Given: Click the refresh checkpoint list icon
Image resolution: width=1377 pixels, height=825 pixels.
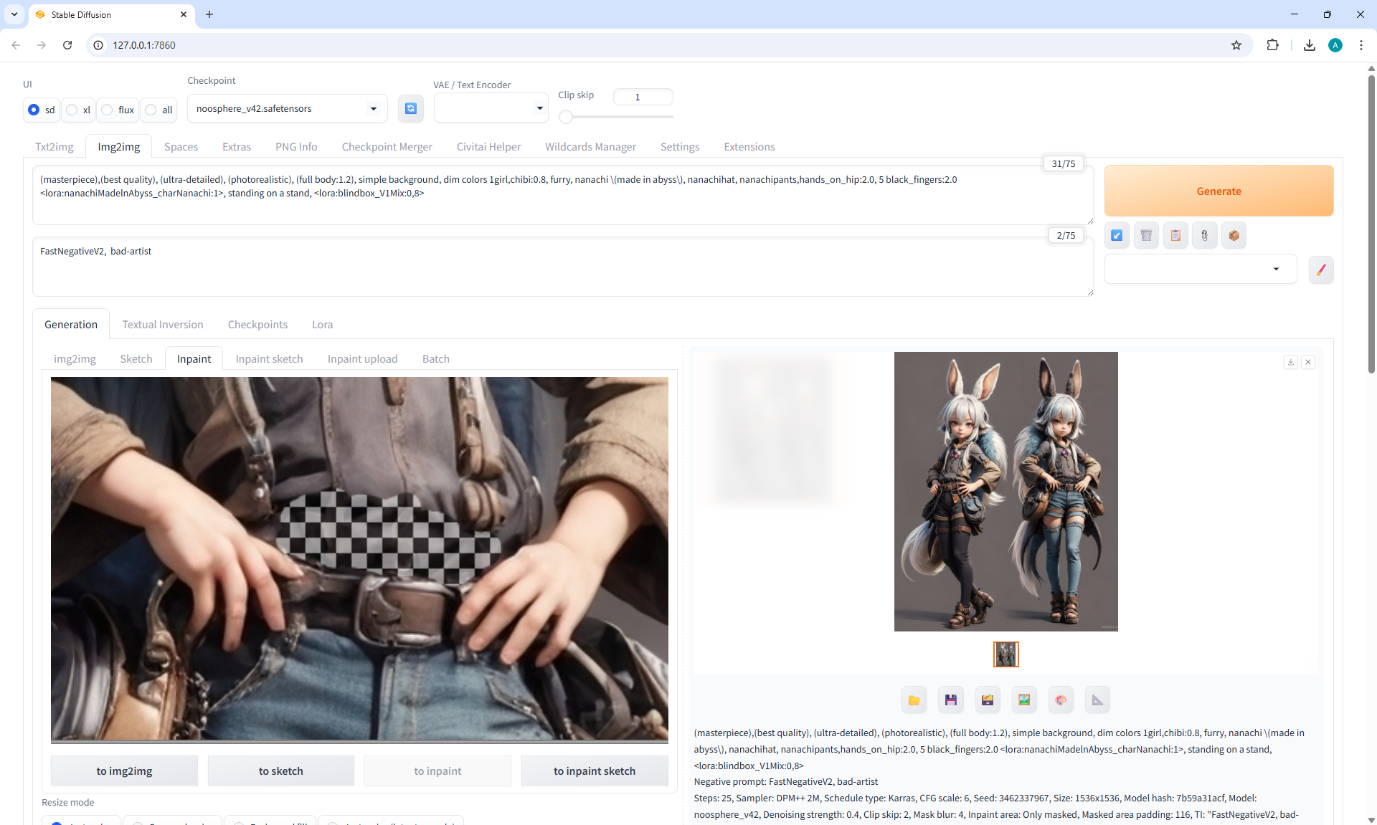Looking at the screenshot, I should [410, 108].
